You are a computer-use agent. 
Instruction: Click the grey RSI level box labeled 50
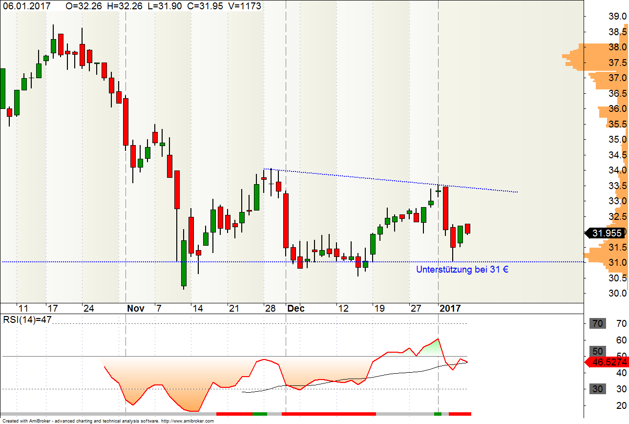597,351
